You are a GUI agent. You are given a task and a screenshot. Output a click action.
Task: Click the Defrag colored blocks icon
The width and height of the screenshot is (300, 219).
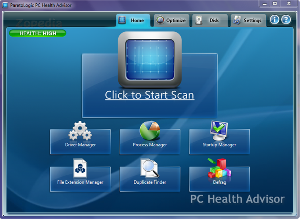[x=220, y=168]
